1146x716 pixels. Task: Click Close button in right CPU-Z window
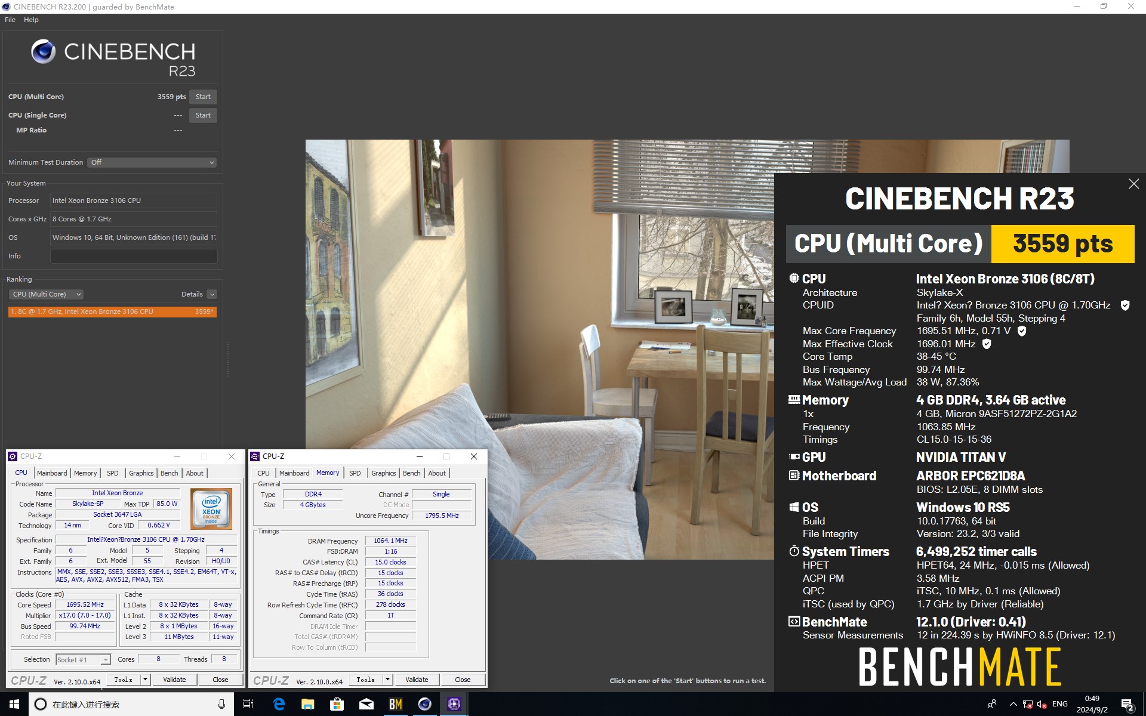click(x=463, y=680)
